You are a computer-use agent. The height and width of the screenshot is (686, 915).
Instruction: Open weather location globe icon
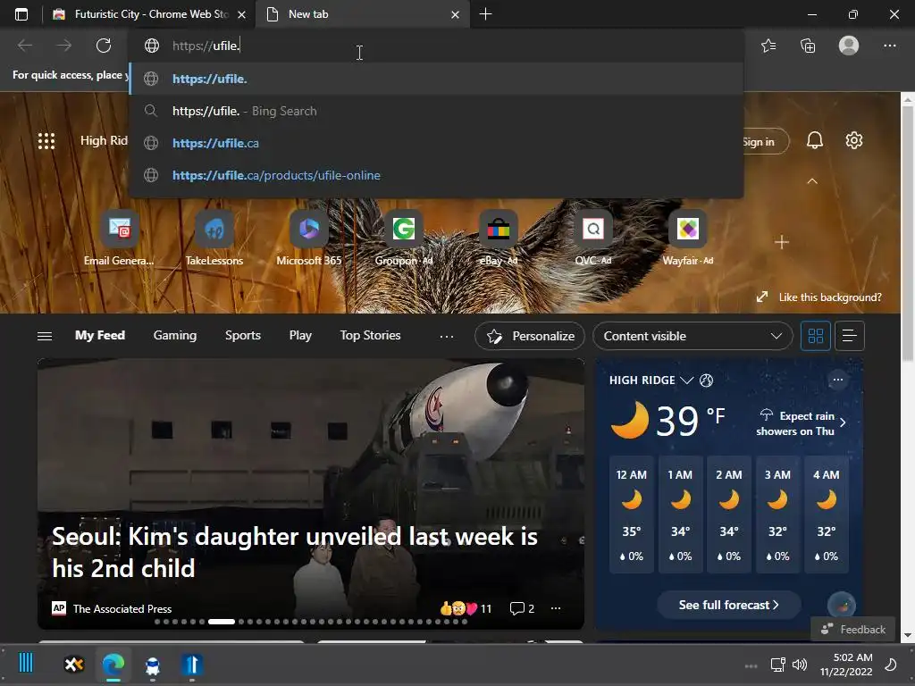point(706,381)
